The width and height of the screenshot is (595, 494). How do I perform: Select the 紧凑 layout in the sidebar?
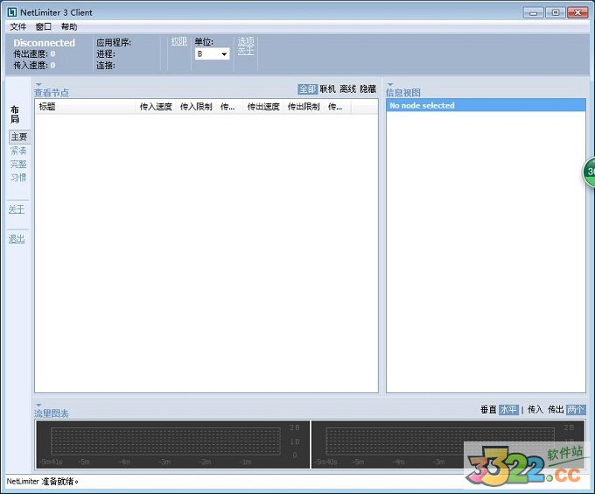pos(18,151)
